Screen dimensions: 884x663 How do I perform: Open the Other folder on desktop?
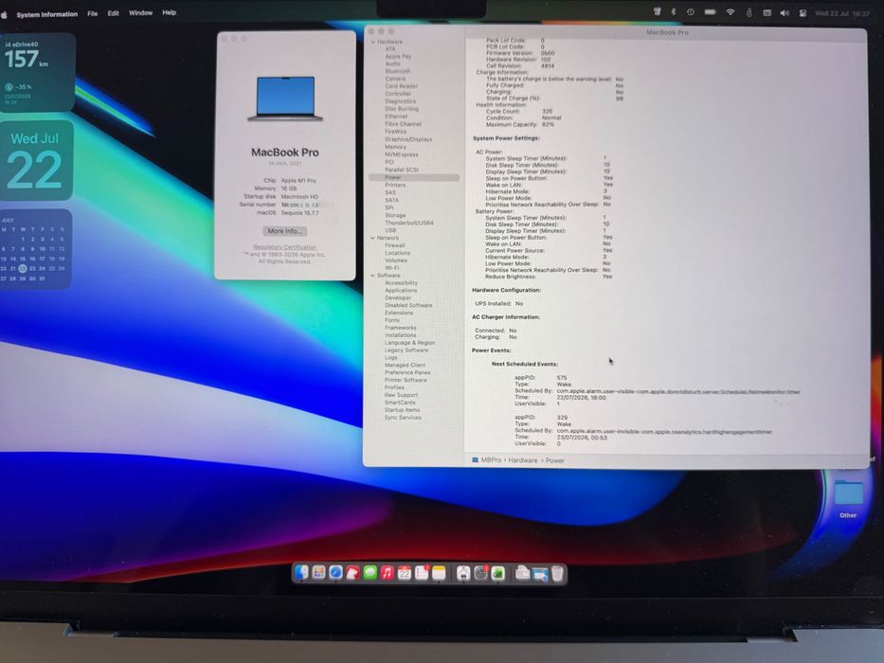click(848, 498)
